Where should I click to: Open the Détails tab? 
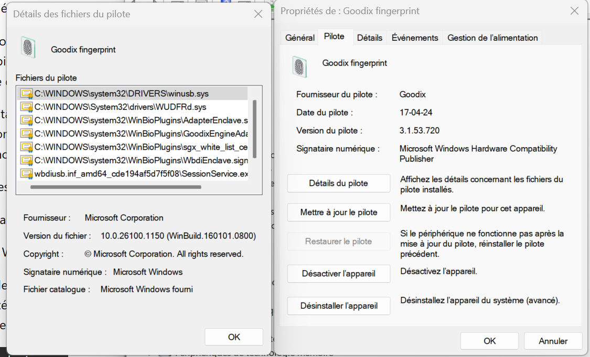tap(370, 38)
